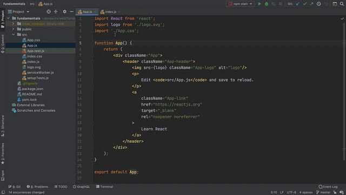Collapse all in Project panel

[x=56, y=11]
